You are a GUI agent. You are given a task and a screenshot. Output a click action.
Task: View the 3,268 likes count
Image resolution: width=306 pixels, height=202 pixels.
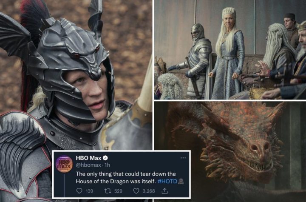[149, 191]
